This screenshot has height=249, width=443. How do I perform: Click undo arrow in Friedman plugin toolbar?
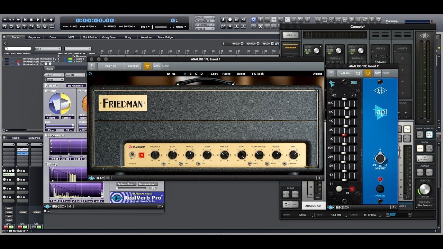168,74
